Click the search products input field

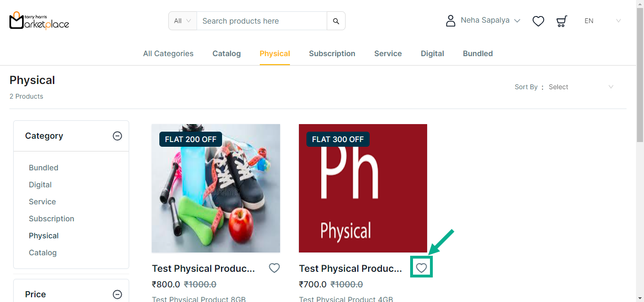[262, 21]
